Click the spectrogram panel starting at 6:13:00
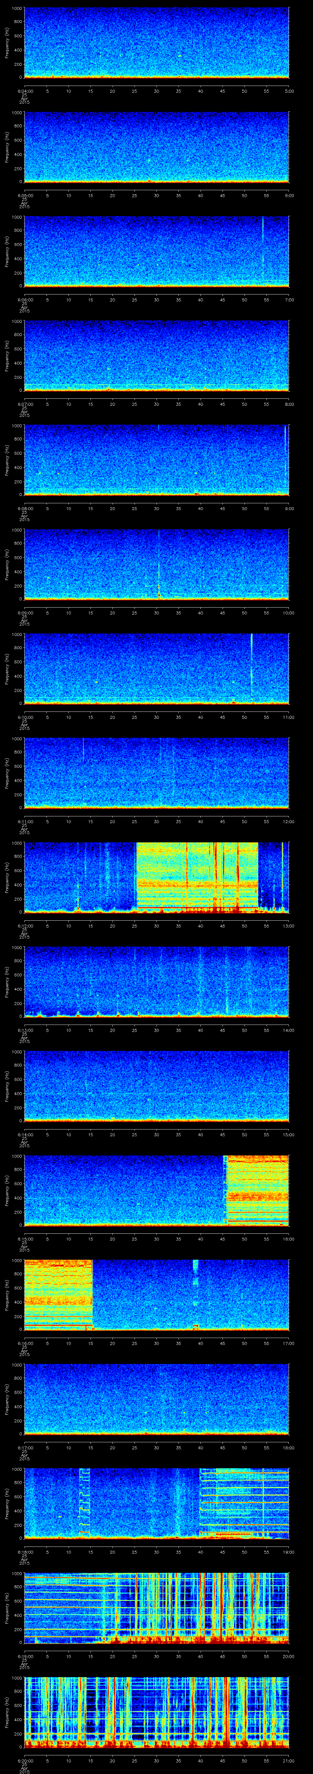This screenshot has width=313, height=1774. pyautogui.click(x=157, y=982)
